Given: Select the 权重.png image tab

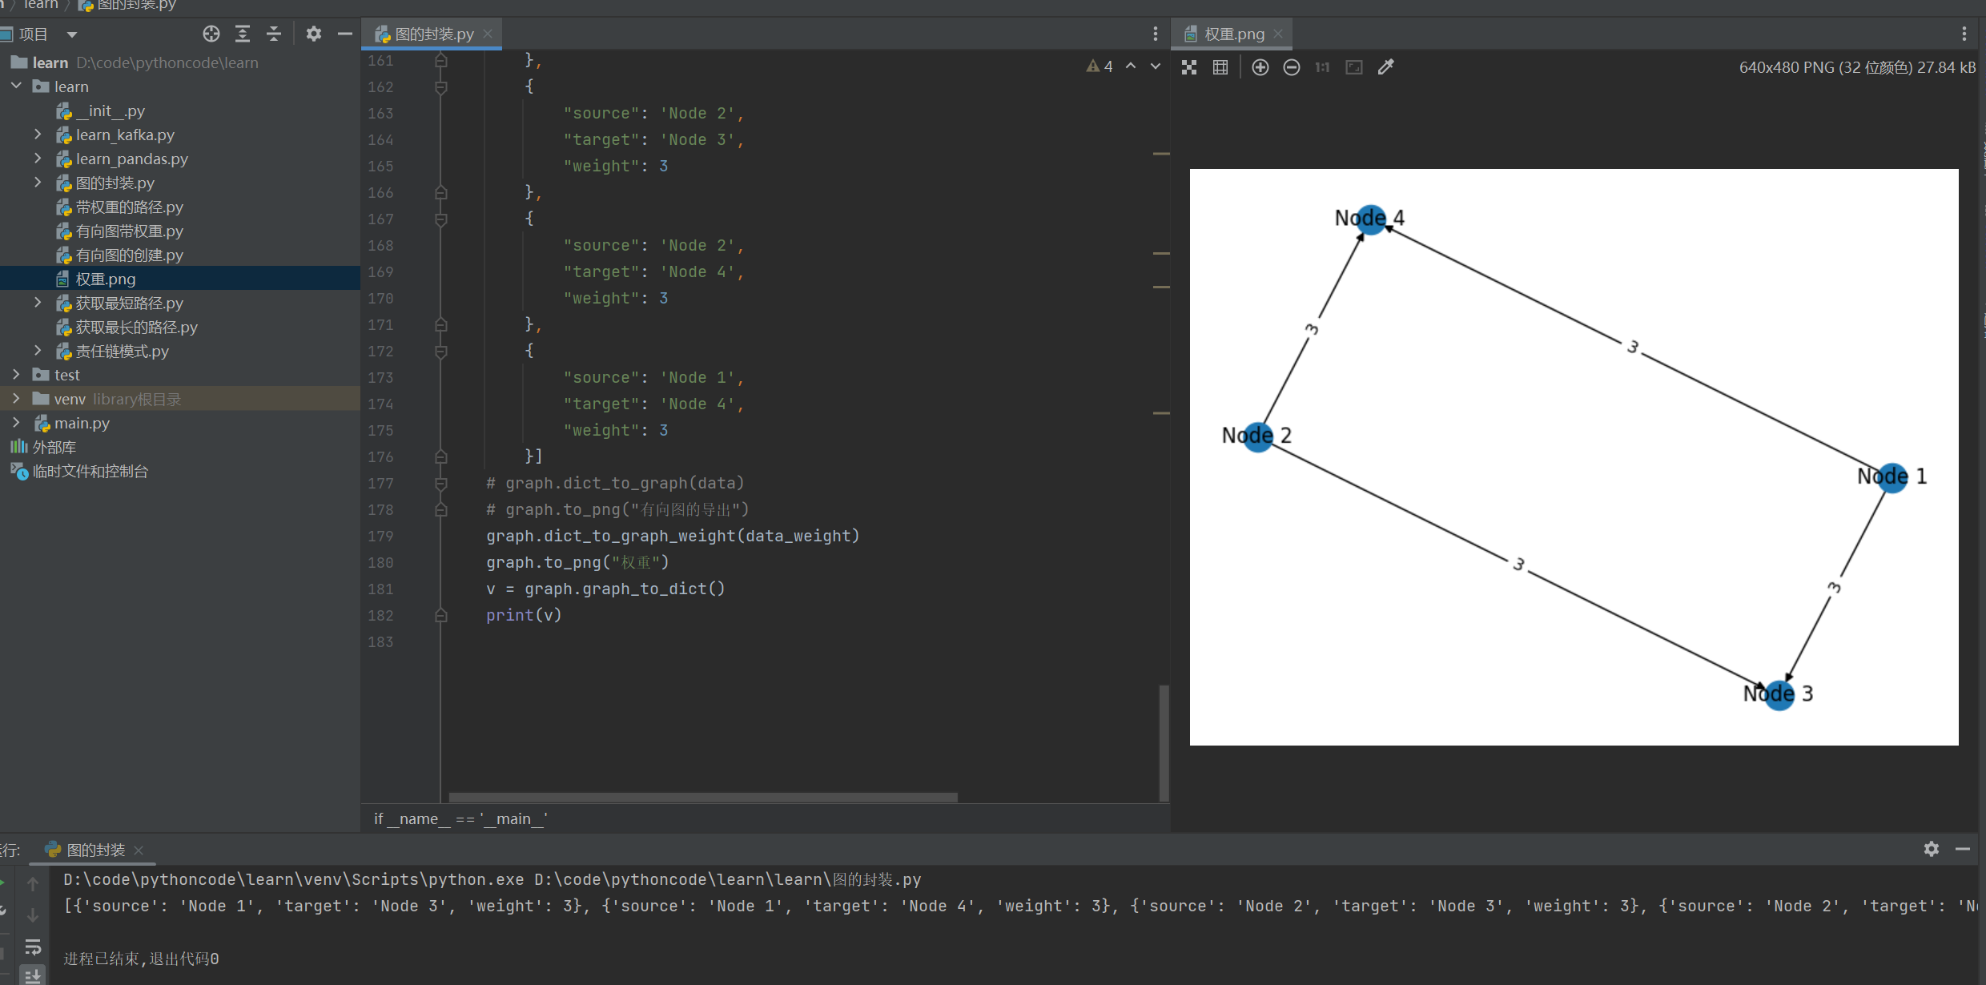Looking at the screenshot, I should click(x=1233, y=34).
